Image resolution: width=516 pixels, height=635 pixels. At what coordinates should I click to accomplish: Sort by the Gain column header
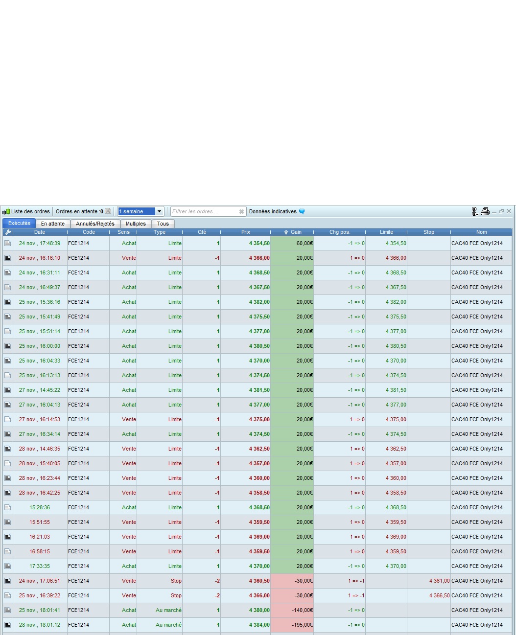(293, 232)
